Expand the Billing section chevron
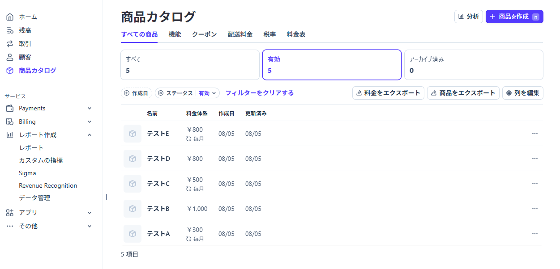560x269 pixels. 90,122
